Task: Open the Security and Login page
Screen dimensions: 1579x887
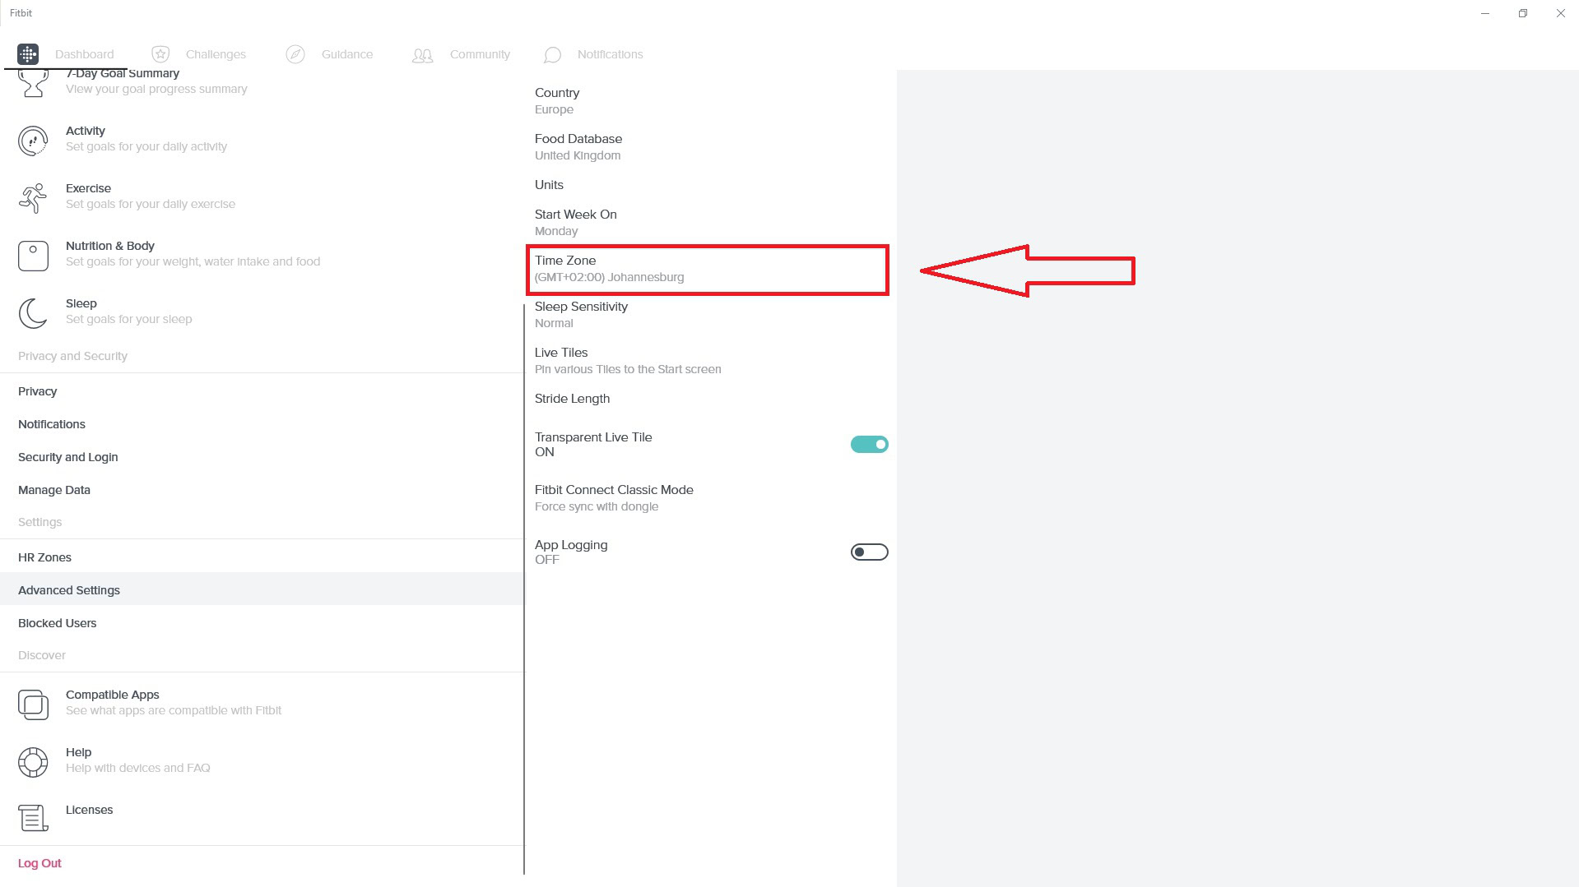Action: (68, 457)
